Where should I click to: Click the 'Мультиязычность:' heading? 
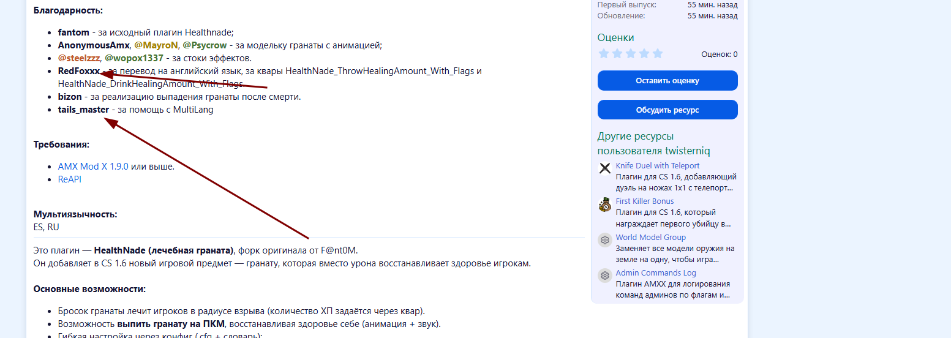pos(75,214)
